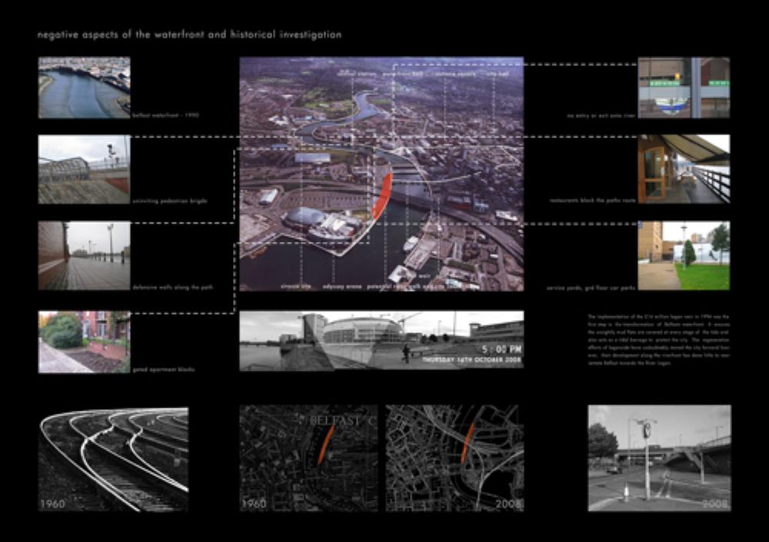Click the Odyssey Arena building in aerial view
The width and height of the screenshot is (769, 542).
[307, 217]
